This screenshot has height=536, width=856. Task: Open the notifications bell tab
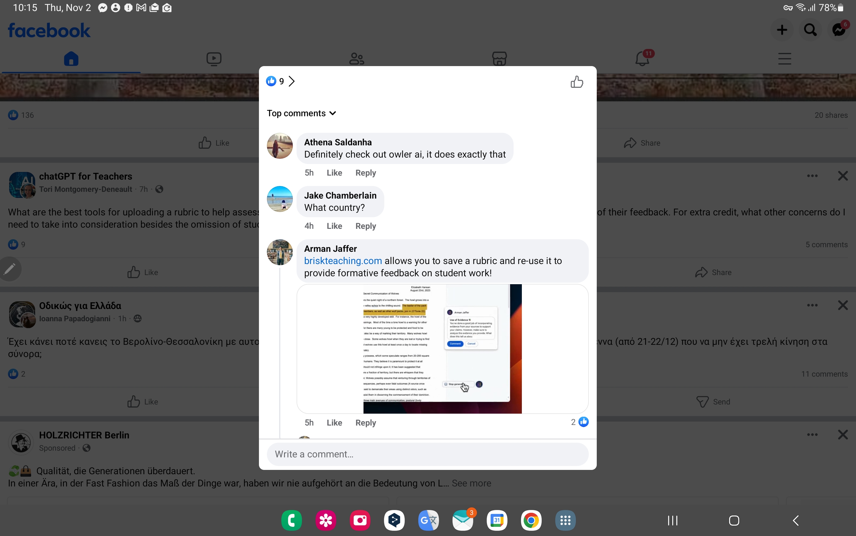[x=642, y=58]
